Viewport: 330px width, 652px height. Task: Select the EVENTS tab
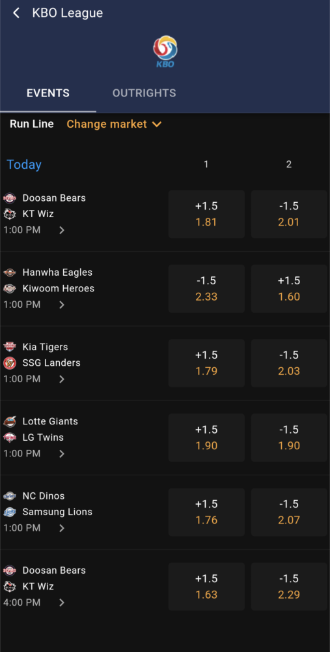48,93
